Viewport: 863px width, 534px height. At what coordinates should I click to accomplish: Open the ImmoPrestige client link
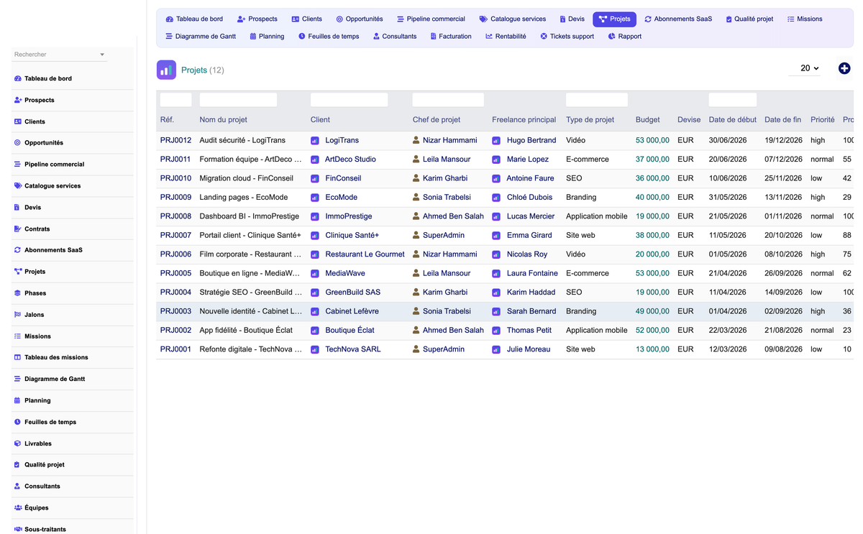tap(349, 216)
